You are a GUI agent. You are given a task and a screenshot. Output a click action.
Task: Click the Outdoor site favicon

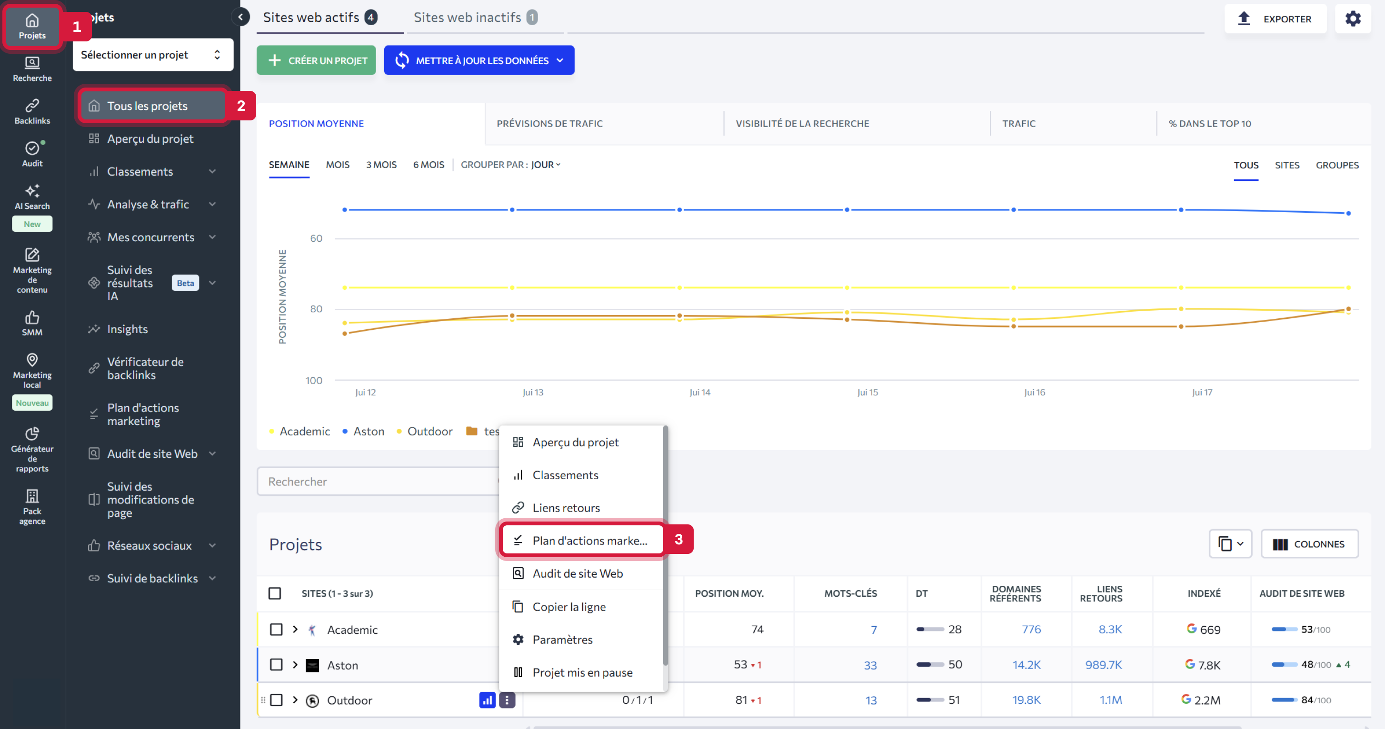point(312,700)
